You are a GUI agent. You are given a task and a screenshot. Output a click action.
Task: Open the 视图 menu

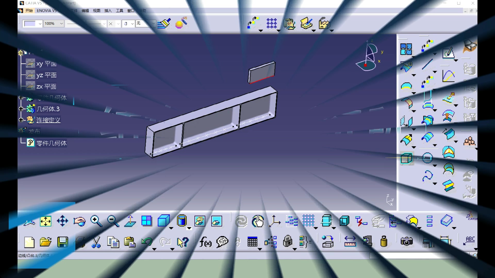tap(96, 11)
